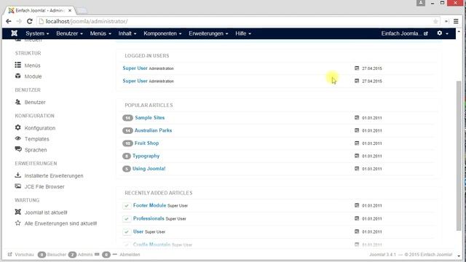Launch JCE File Browser
Viewport: 466px width, 262px height.
(44, 187)
